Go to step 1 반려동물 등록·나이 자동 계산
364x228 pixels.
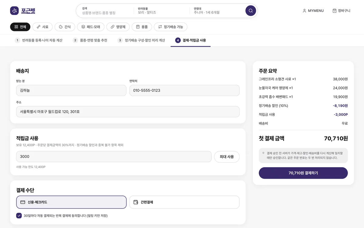39,40
